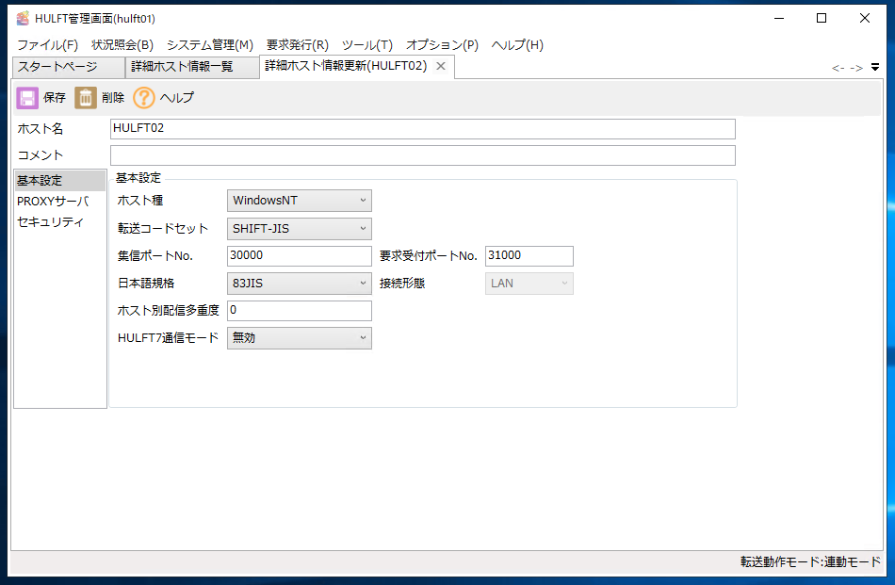Click the 集信ポートNo. field with 30000
The width and height of the screenshot is (895, 585).
(x=299, y=255)
